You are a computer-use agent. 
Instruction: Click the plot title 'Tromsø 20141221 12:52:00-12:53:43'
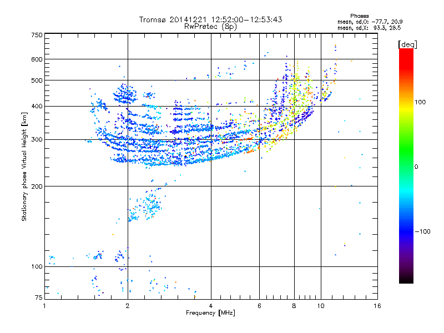coord(210,19)
